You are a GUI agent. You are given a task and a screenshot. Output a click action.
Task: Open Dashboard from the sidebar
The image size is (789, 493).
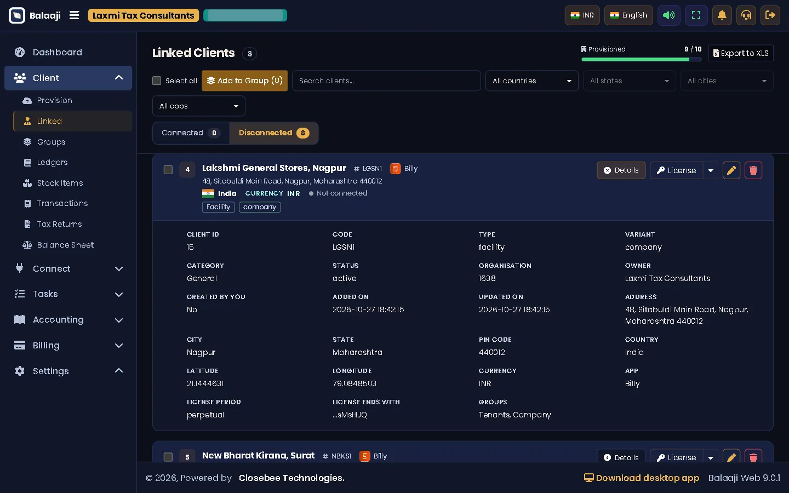[x=68, y=52]
